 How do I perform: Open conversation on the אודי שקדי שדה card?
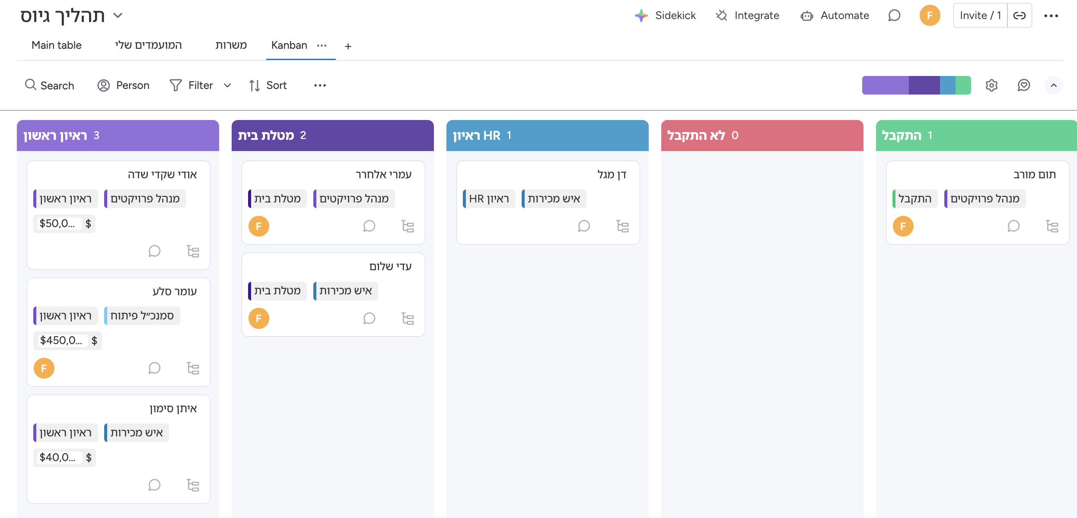154,251
